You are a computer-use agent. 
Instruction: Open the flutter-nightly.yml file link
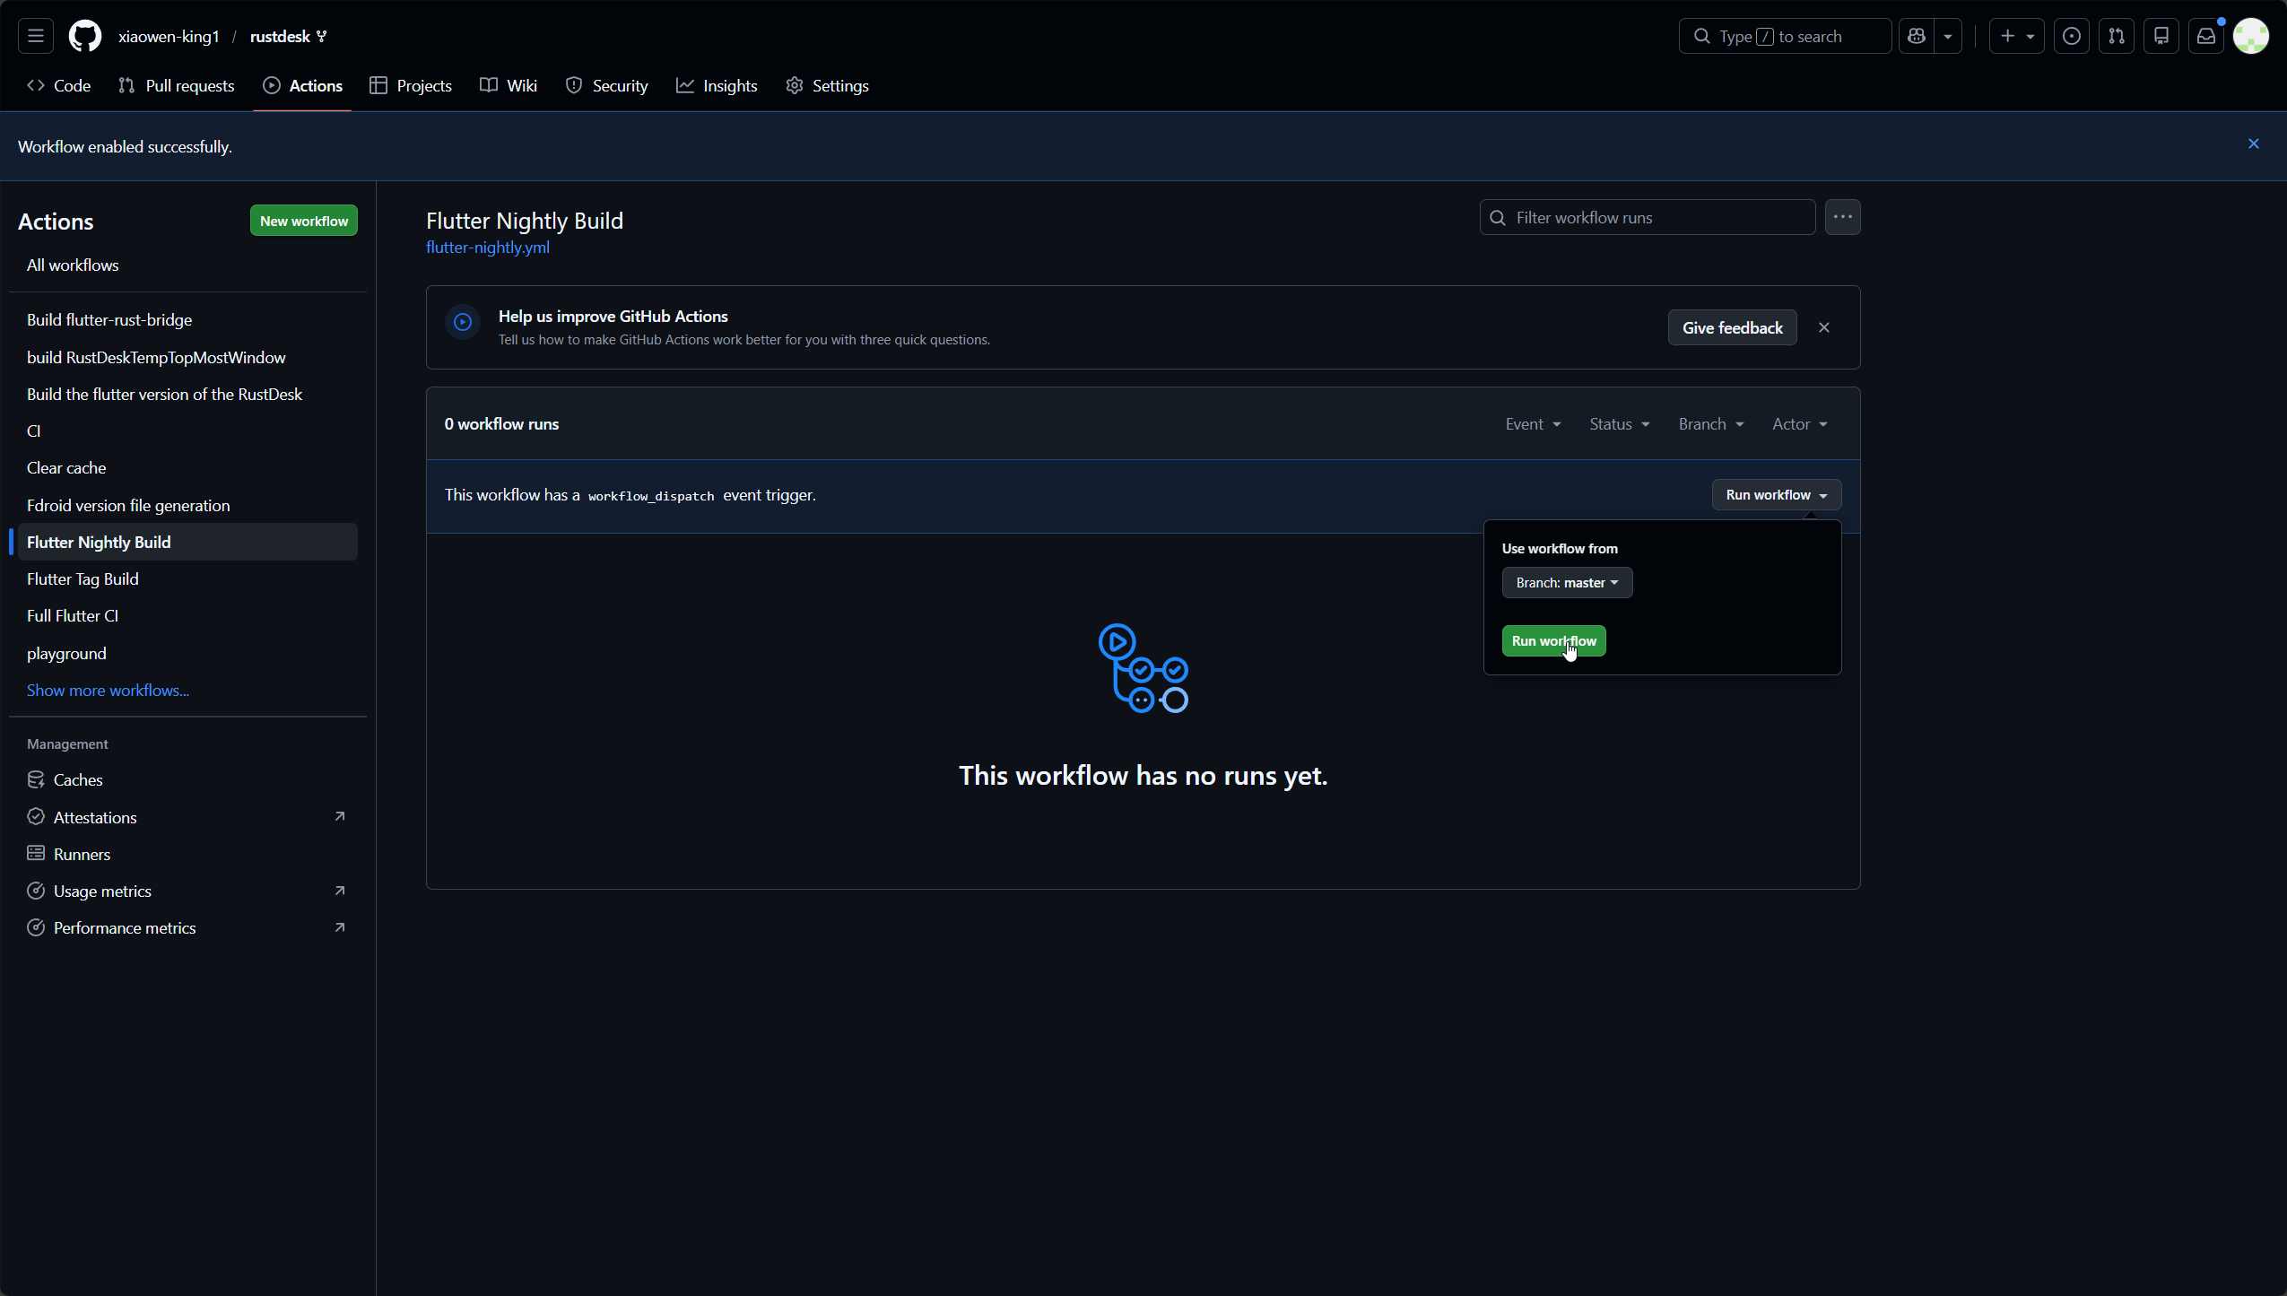(x=487, y=248)
